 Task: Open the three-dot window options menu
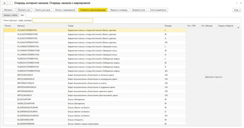[237, 3]
